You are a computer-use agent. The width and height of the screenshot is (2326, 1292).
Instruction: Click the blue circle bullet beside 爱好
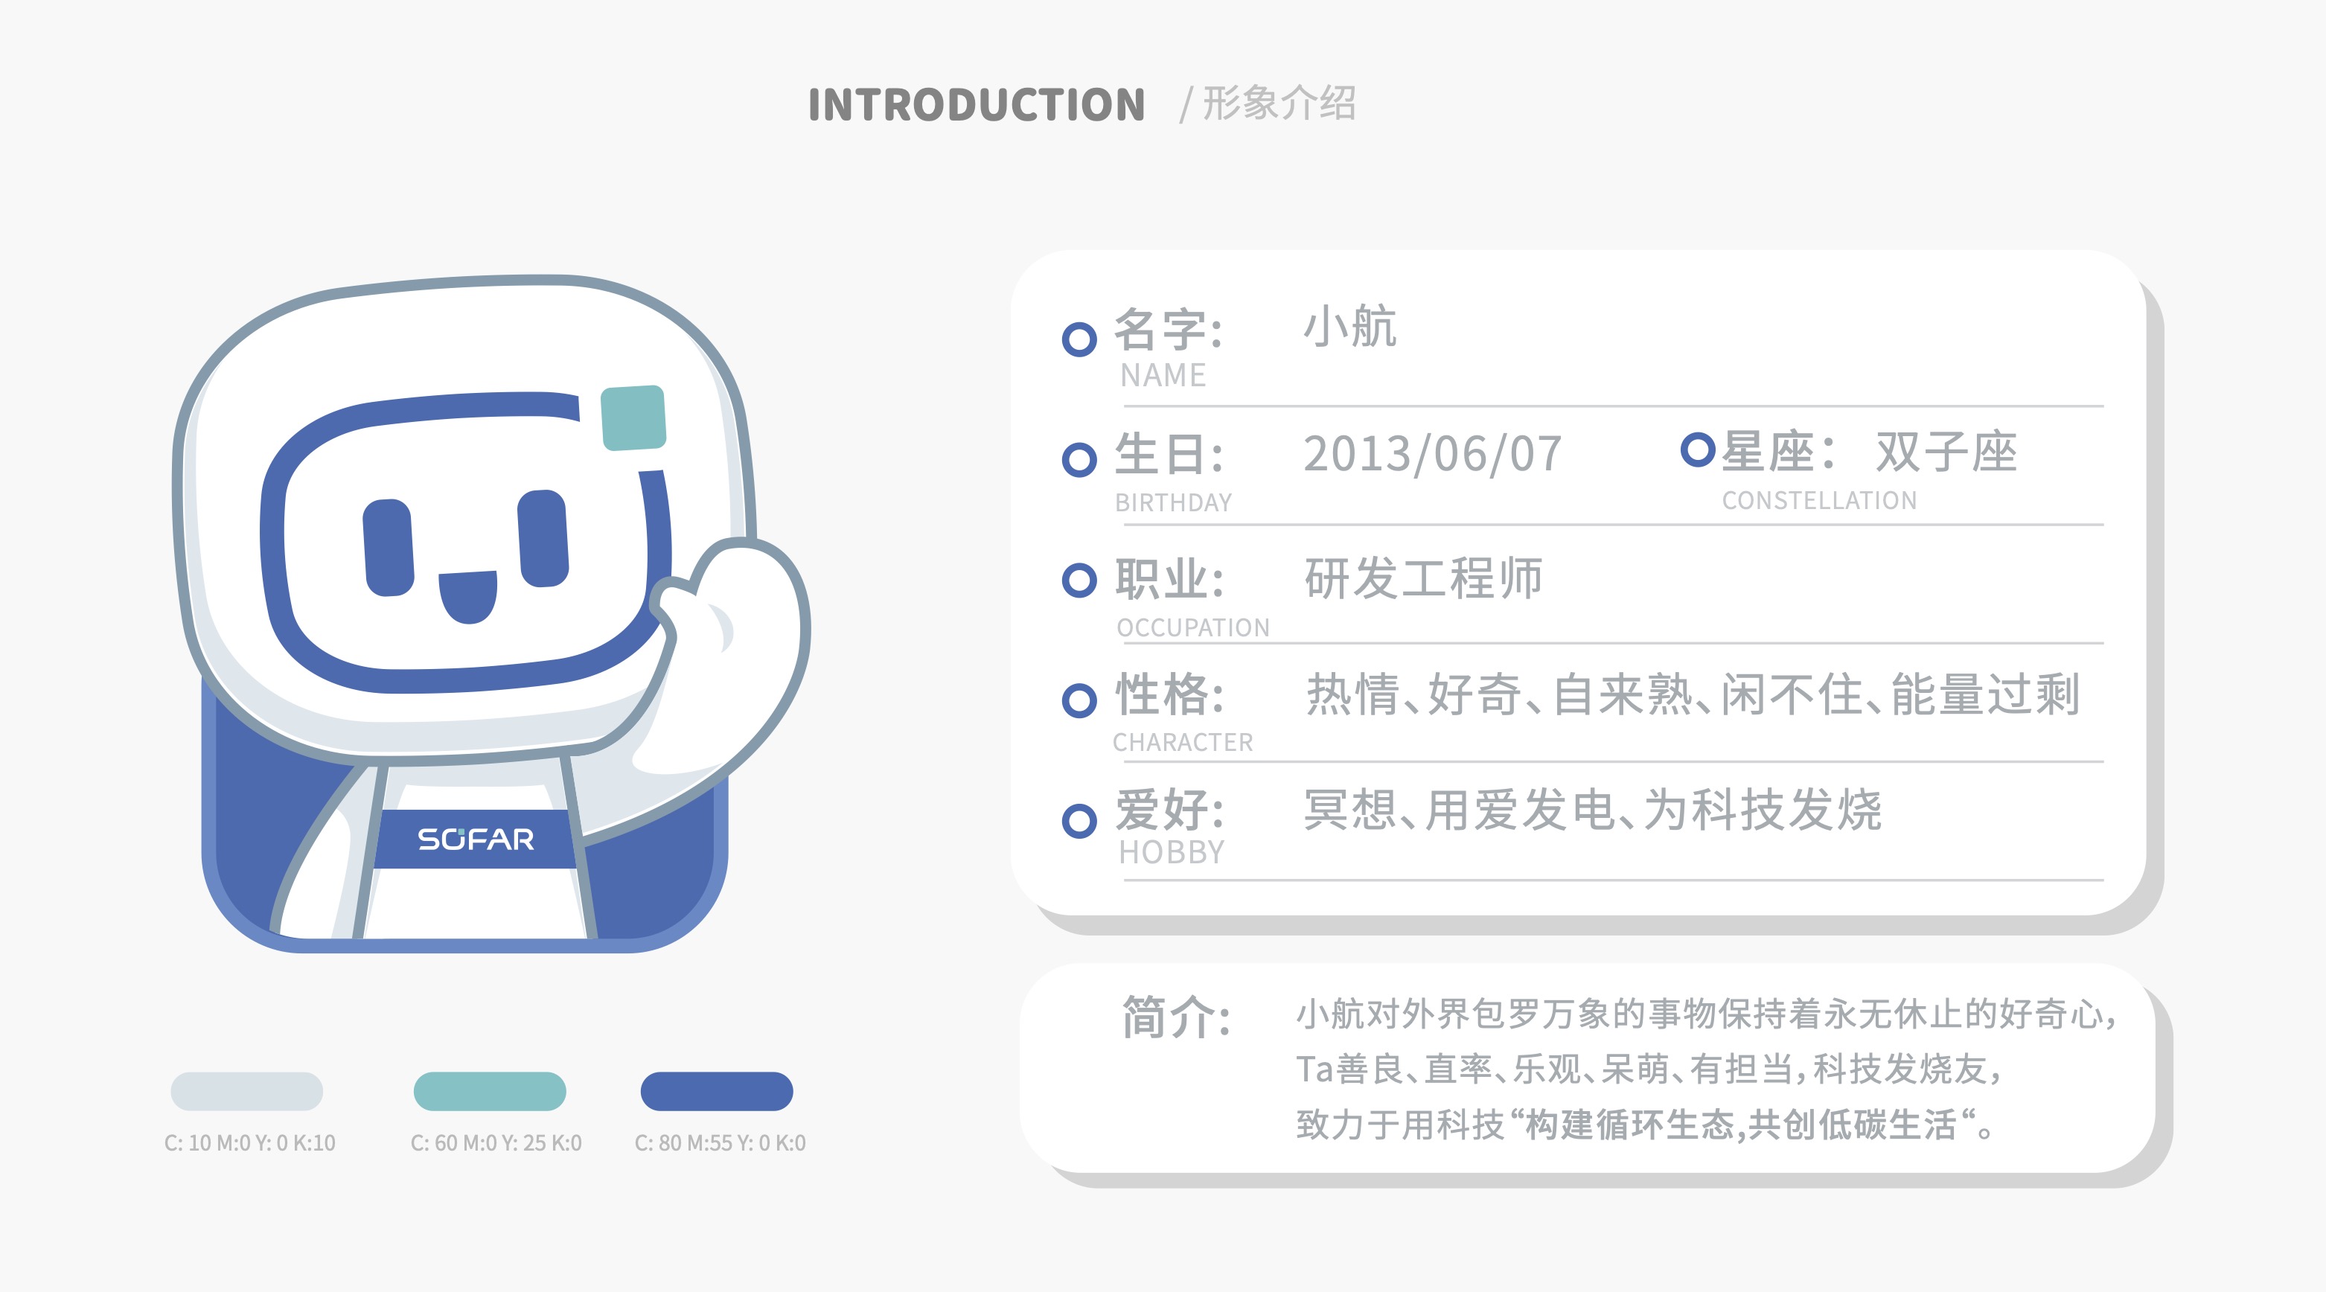tap(1079, 821)
